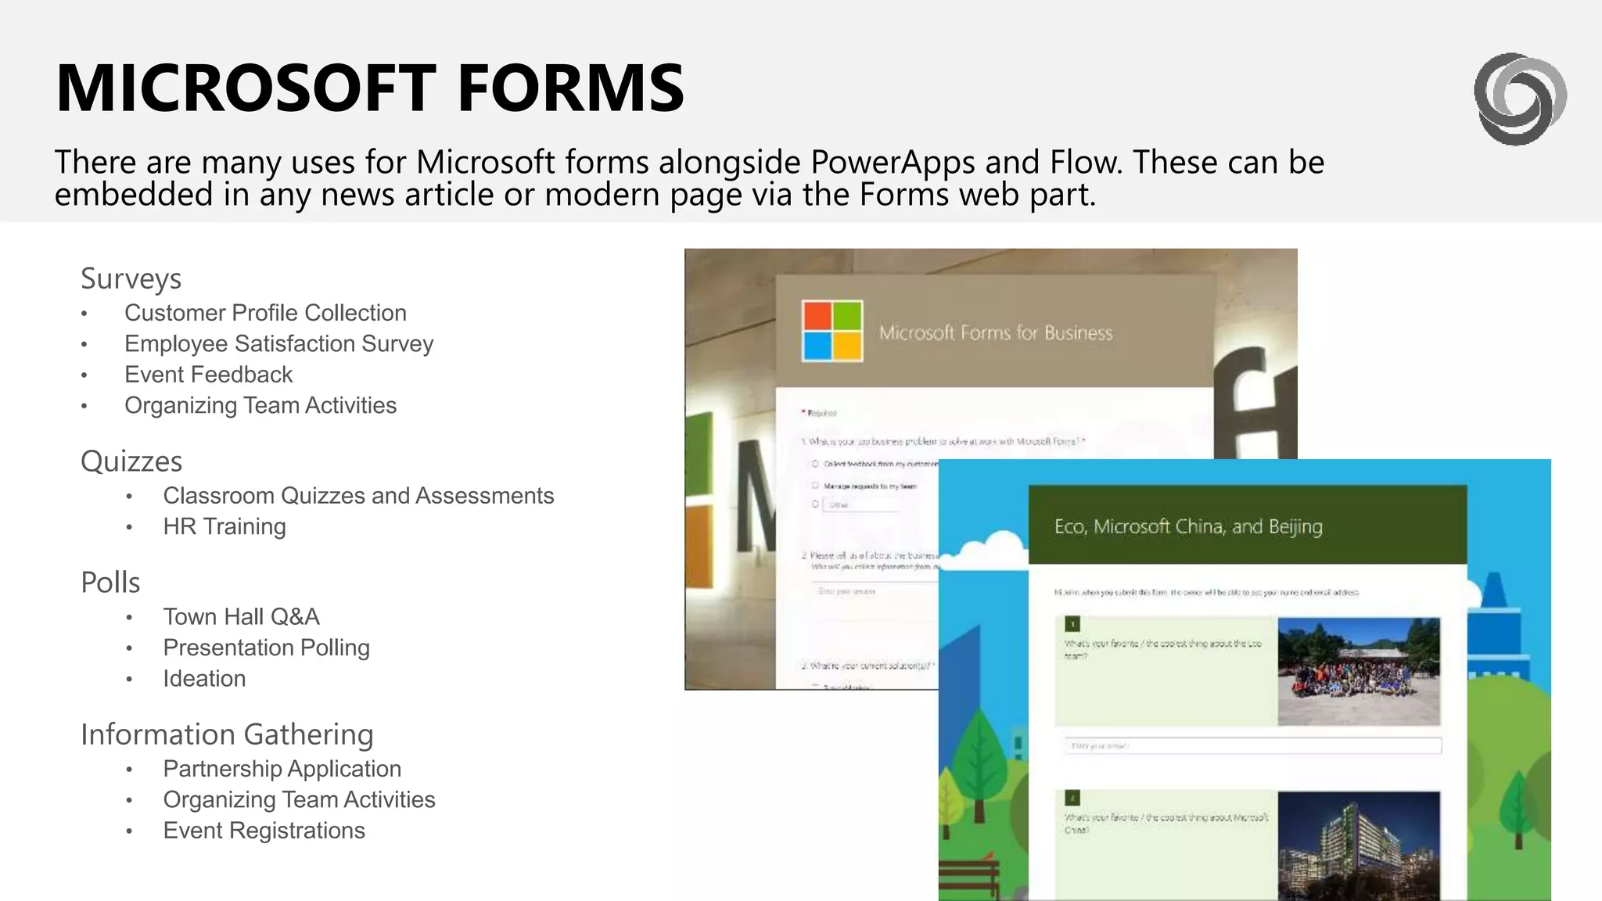Click the swirl logo in the top corner
The image size is (1602, 901).
1520,99
